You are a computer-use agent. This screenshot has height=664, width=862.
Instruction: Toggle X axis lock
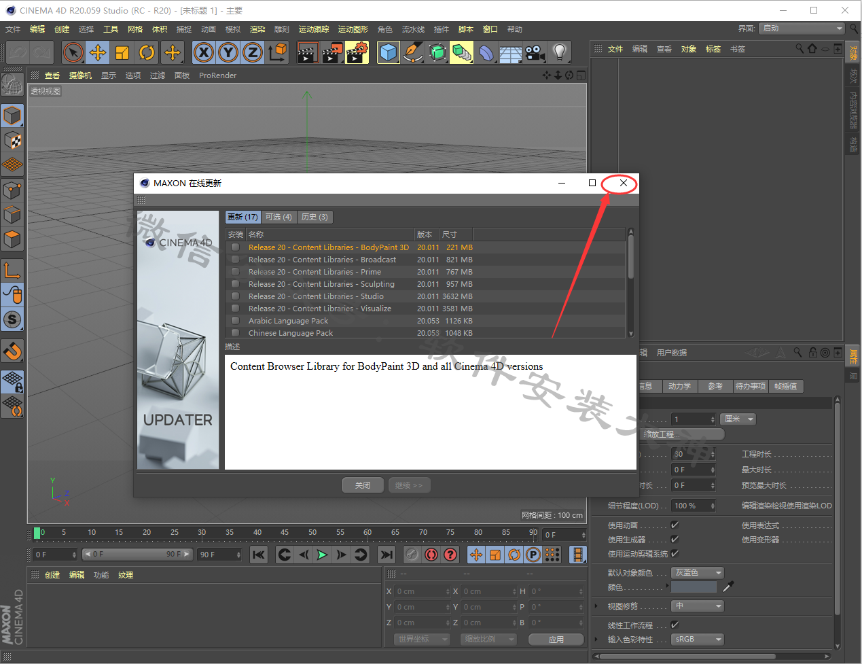click(x=204, y=52)
